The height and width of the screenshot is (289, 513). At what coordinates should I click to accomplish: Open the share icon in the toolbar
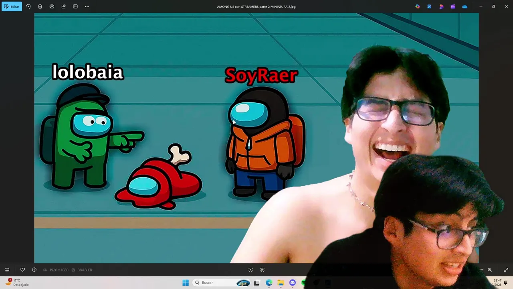63,6
